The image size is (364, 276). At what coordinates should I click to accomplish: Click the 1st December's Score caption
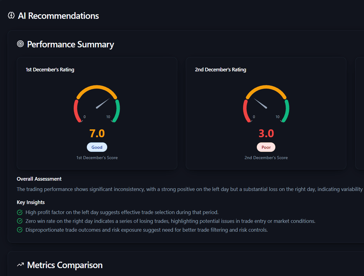97,158
